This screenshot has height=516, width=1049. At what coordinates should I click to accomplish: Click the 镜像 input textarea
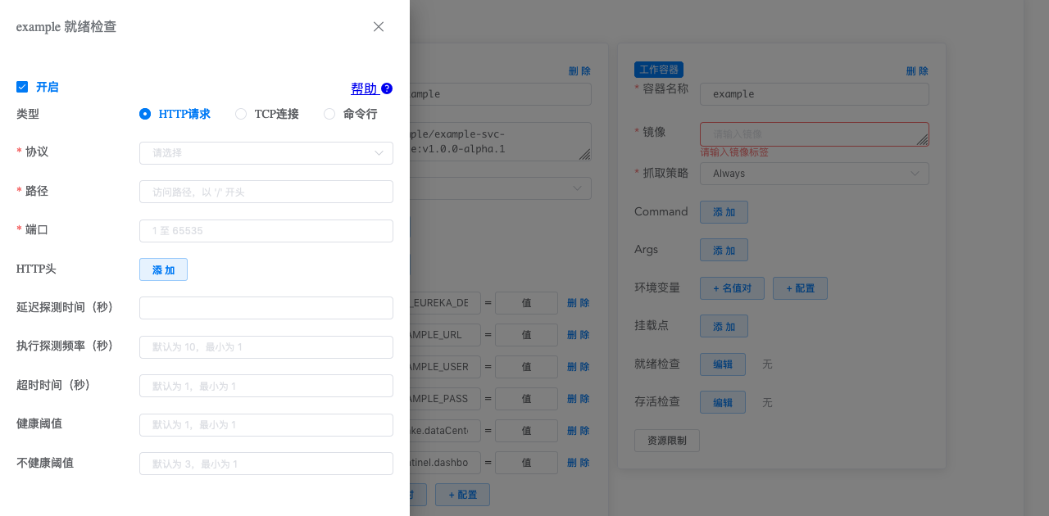[815, 134]
